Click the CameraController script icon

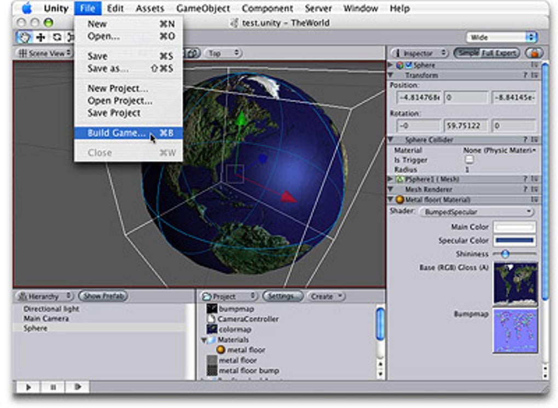pyautogui.click(x=212, y=319)
